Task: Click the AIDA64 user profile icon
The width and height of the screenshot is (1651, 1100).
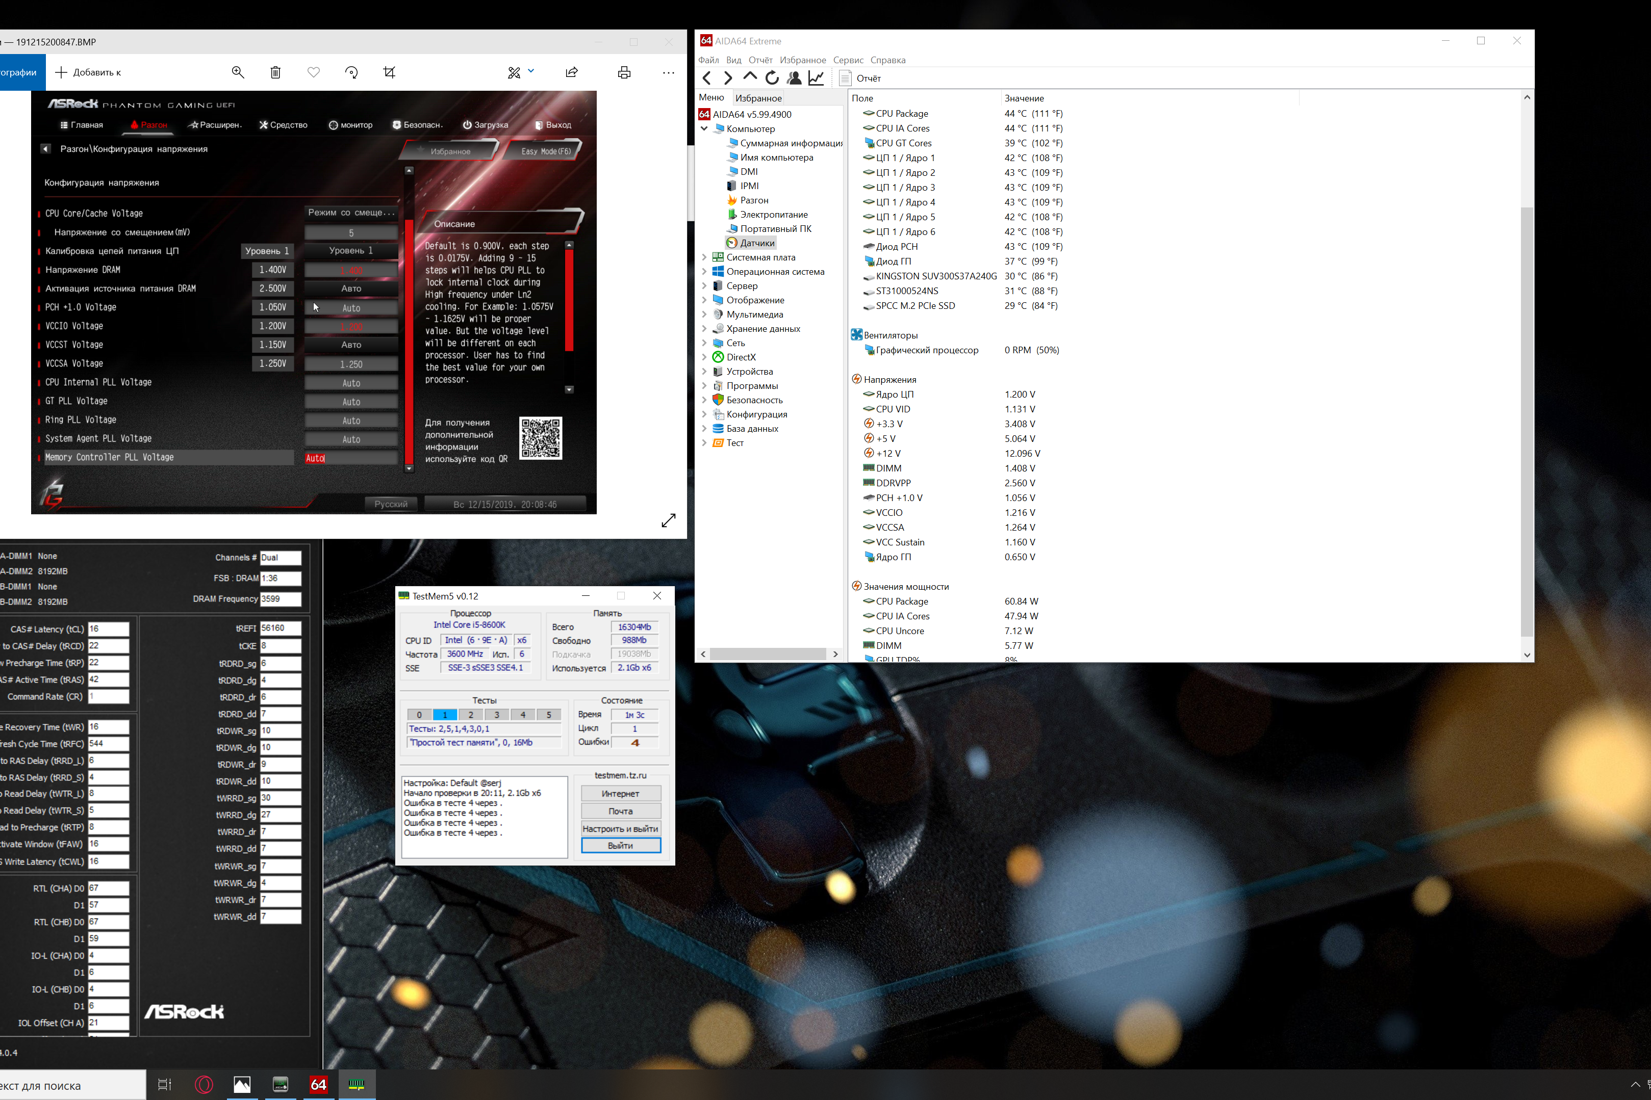Action: click(794, 78)
